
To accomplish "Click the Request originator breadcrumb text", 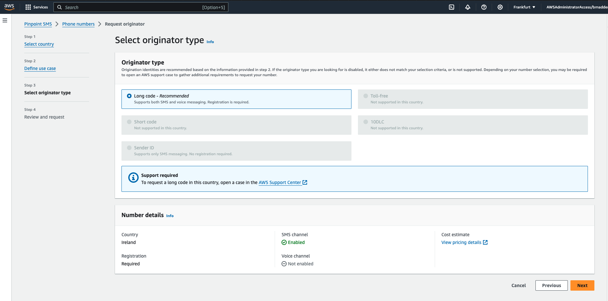I will pyautogui.click(x=125, y=24).
